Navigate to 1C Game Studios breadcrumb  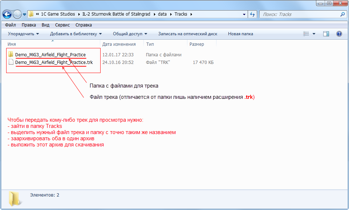pos(58,14)
